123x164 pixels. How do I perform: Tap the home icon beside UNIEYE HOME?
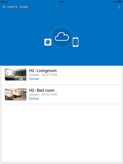(4, 7)
